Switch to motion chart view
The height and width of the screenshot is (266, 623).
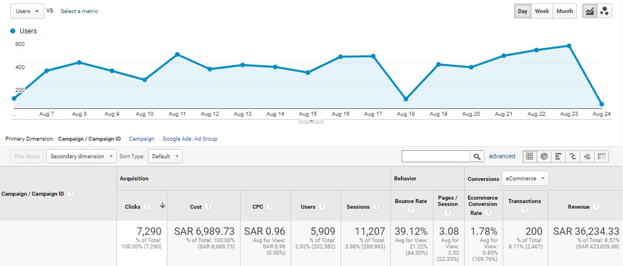coord(604,11)
